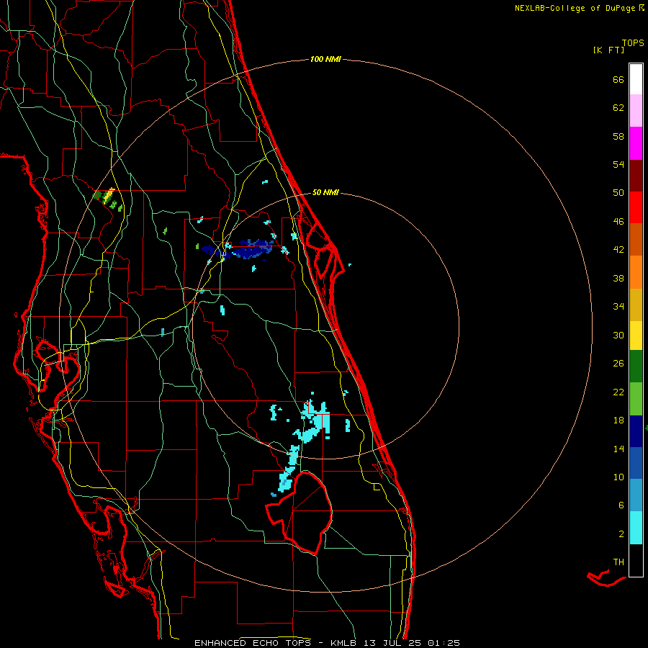This screenshot has height=648, width=648.
Task: Click the 100 NMI range ring label
Action: click(325, 59)
